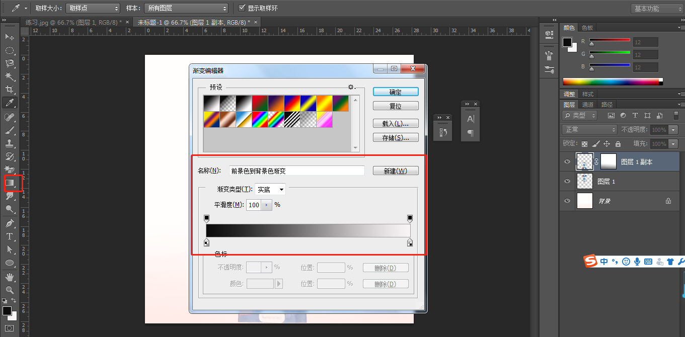Viewport: 685px width, 337px height.
Task: Select the Hand tool
Action: [x=10, y=277]
